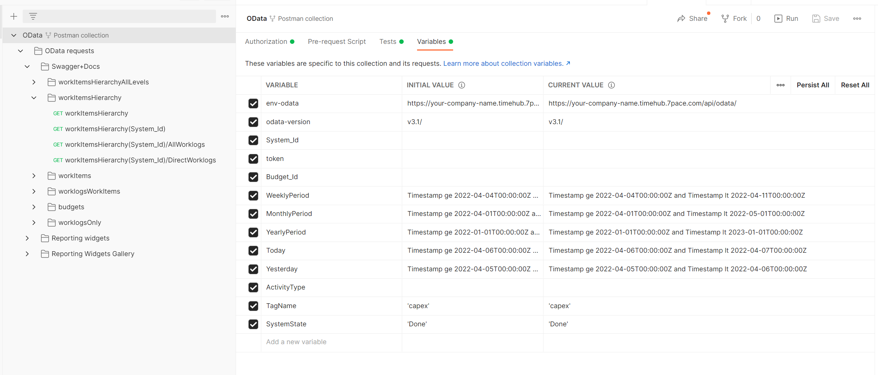The image size is (878, 375).
Task: Select the Variables tab
Action: 435,42
